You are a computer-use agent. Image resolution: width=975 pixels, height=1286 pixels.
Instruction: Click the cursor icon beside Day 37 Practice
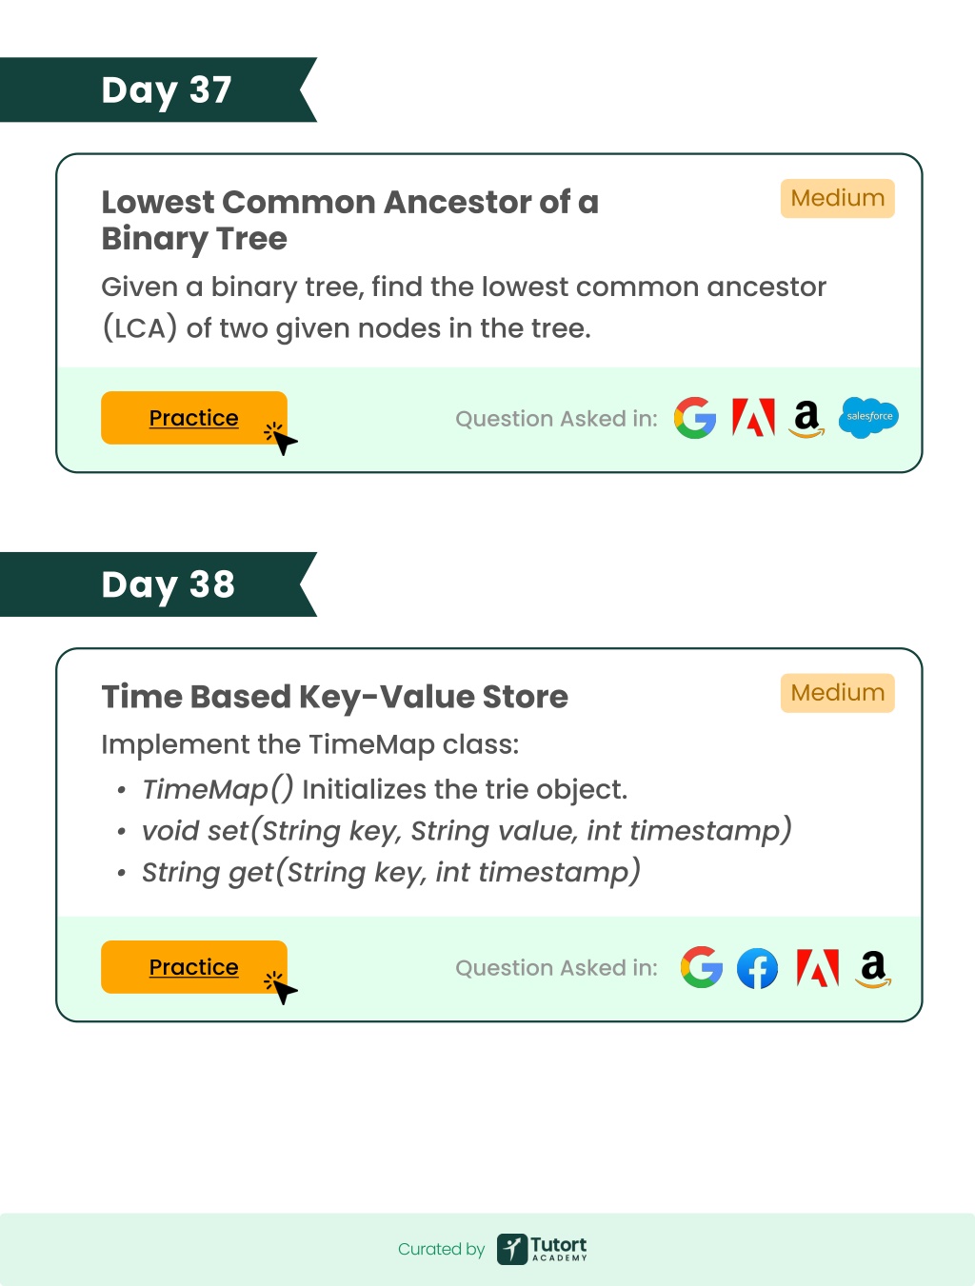[281, 438]
